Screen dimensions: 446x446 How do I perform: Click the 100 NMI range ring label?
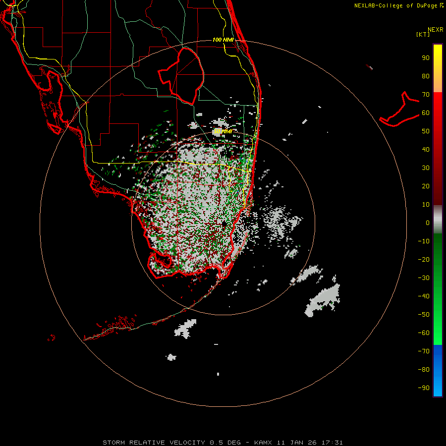[x=223, y=40]
